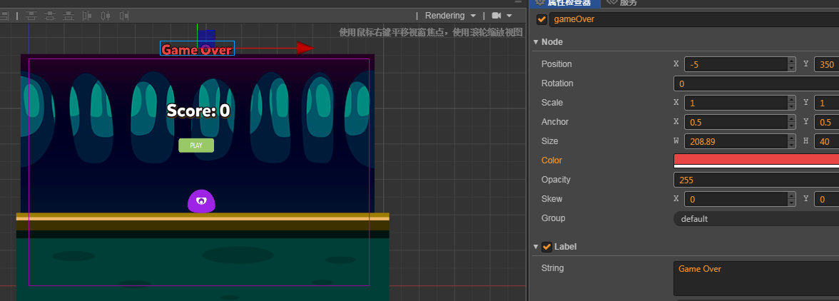
Task: Click the distribute bottom edges toolbar icon
Action: pyautogui.click(x=68, y=16)
